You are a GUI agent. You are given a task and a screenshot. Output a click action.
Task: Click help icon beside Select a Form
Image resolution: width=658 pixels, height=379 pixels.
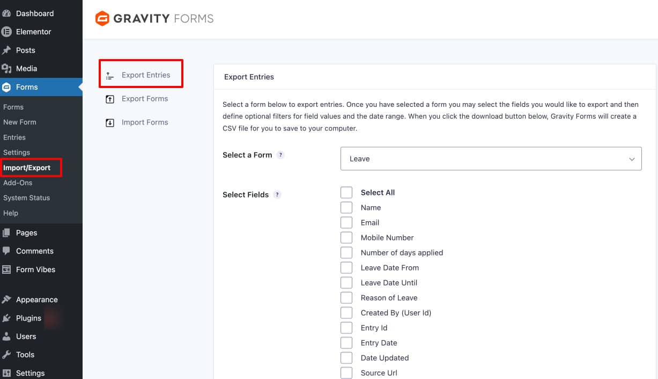point(280,155)
